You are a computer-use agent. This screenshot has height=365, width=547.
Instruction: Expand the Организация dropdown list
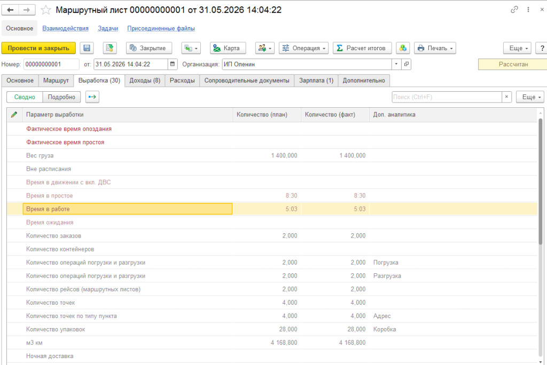click(x=396, y=64)
